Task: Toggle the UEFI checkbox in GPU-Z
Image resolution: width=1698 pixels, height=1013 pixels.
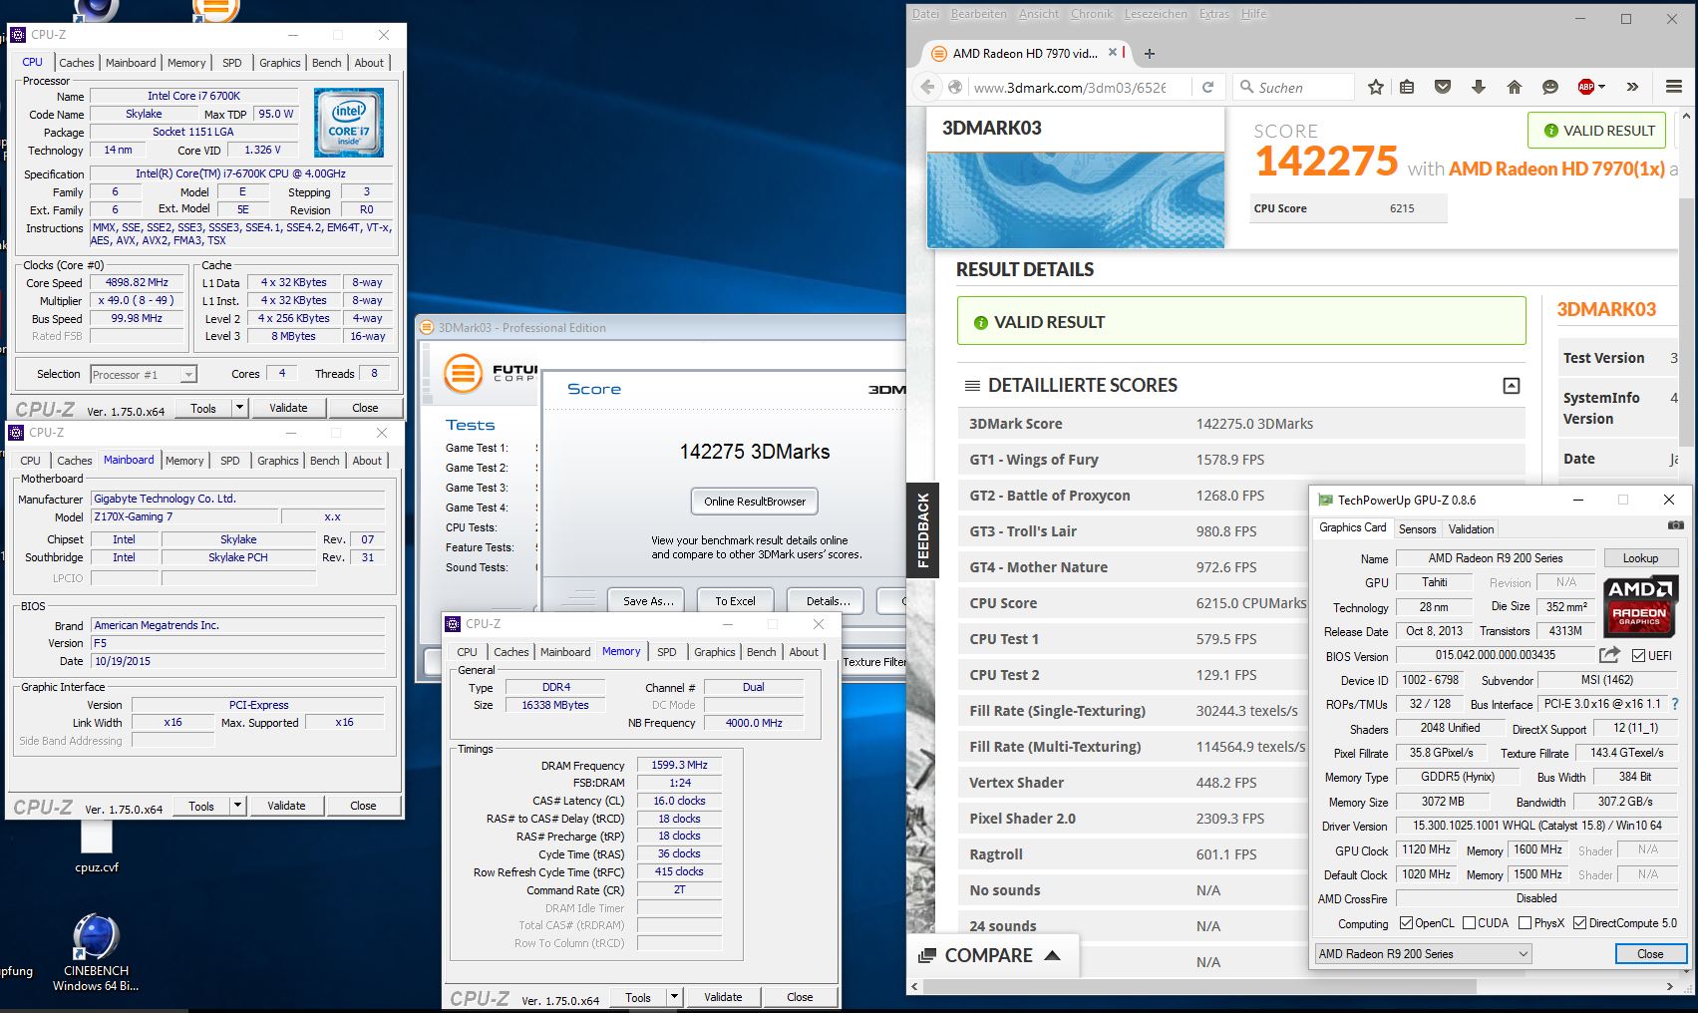Action: click(1638, 655)
